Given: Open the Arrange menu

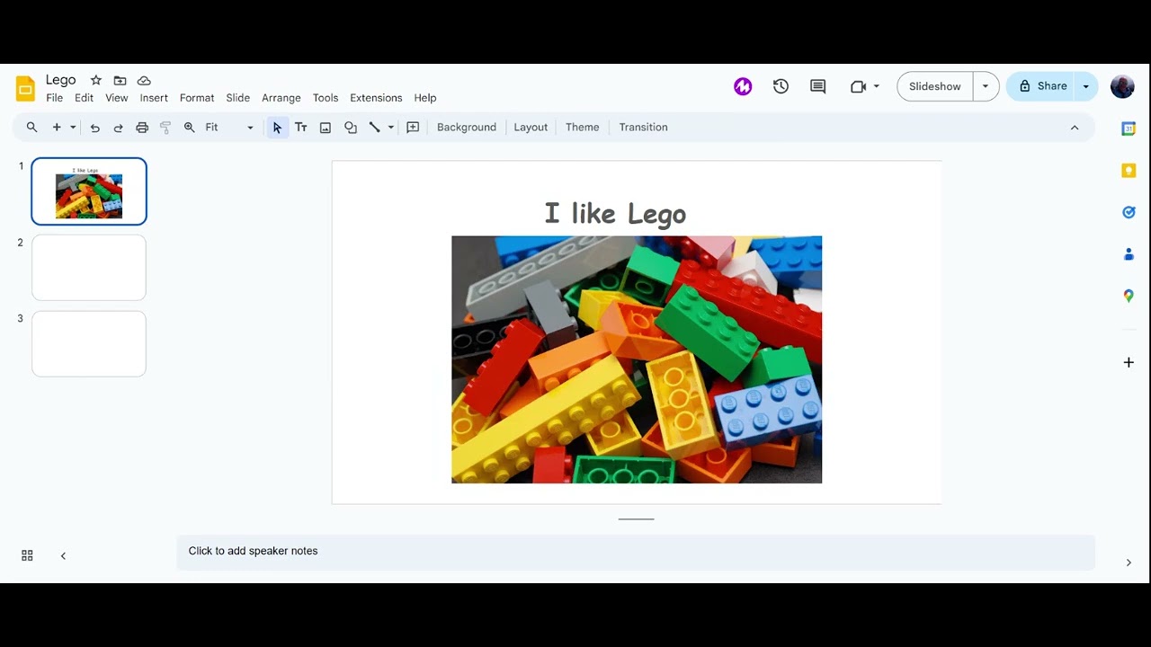Looking at the screenshot, I should point(281,98).
